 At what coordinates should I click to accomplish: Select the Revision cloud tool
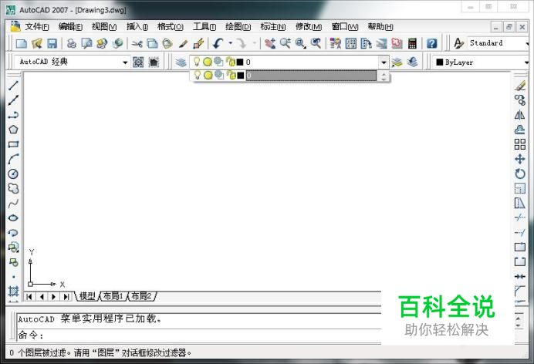coord(13,188)
